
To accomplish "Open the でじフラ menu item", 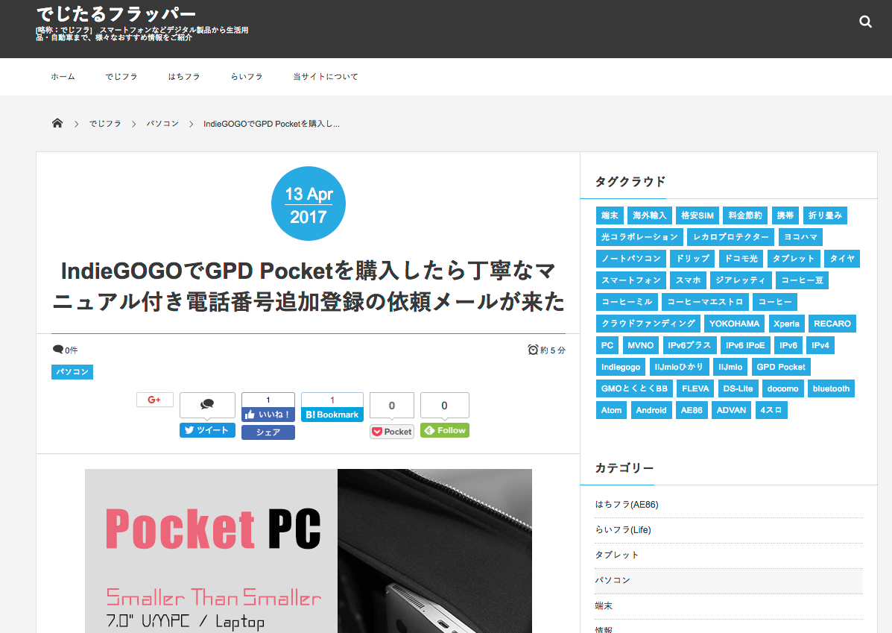I will point(121,76).
